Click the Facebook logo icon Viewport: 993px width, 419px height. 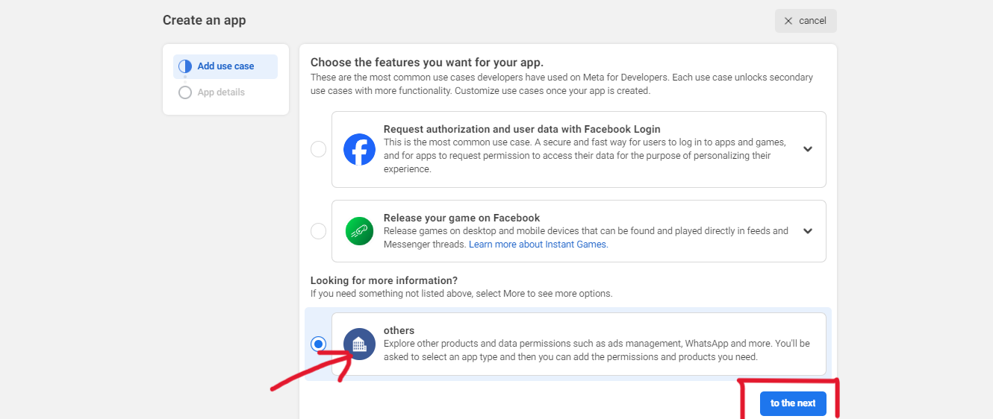[359, 149]
